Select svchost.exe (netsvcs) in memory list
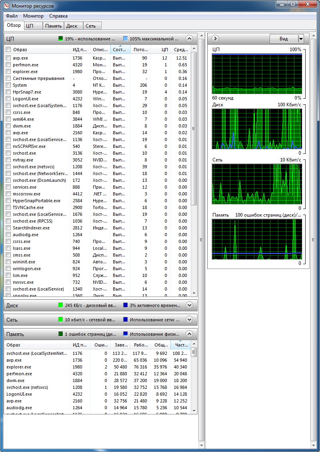 [98, 387]
